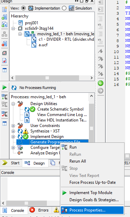Click the hierarchy scrollbar right arrow
130x217 pixels.
point(92,78)
